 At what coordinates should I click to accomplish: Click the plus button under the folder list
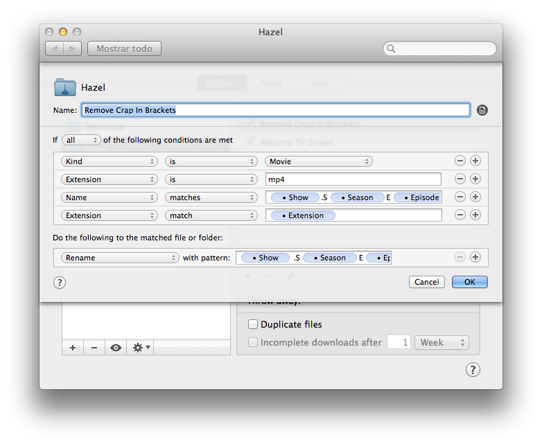[73, 348]
